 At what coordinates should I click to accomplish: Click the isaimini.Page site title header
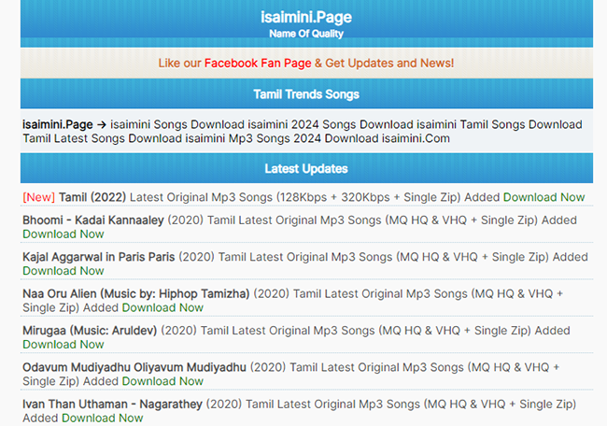tap(305, 18)
